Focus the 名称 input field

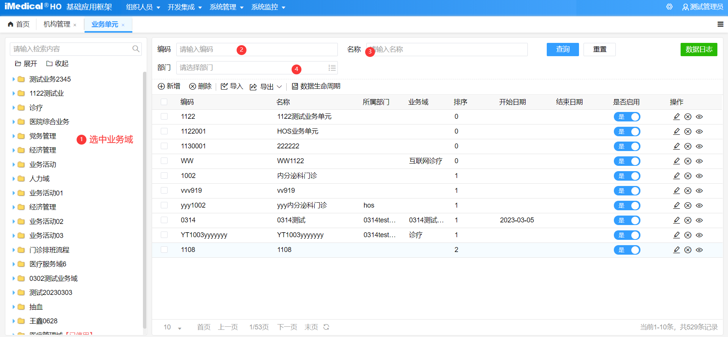click(x=447, y=49)
